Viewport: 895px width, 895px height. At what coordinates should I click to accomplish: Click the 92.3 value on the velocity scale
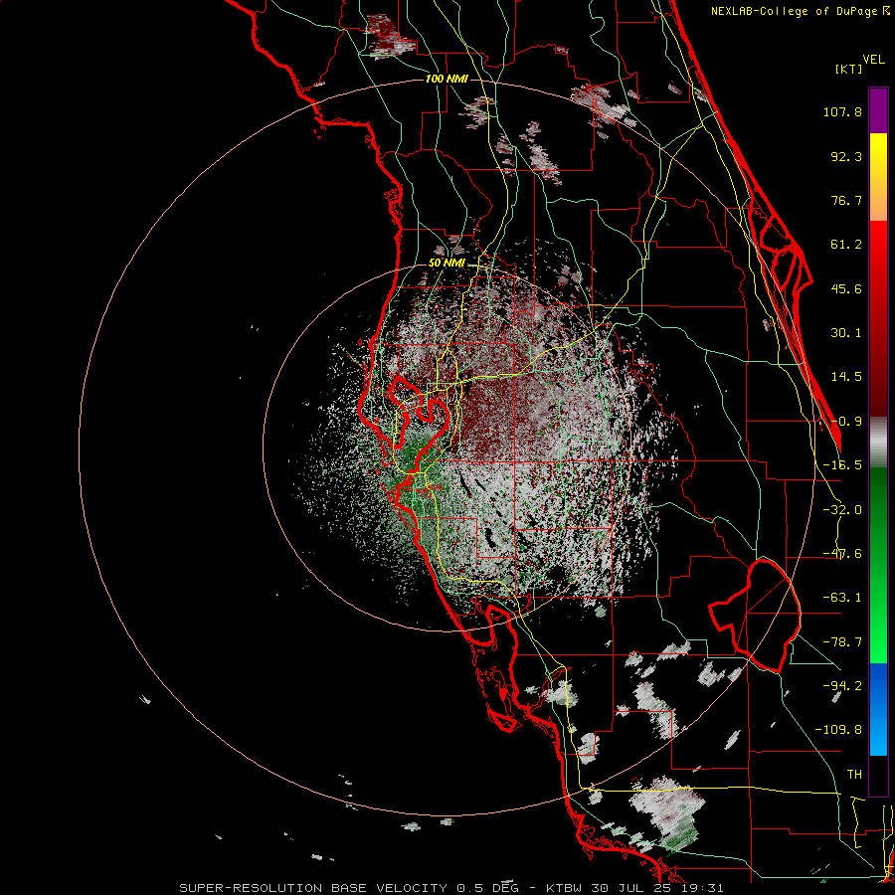pos(846,156)
